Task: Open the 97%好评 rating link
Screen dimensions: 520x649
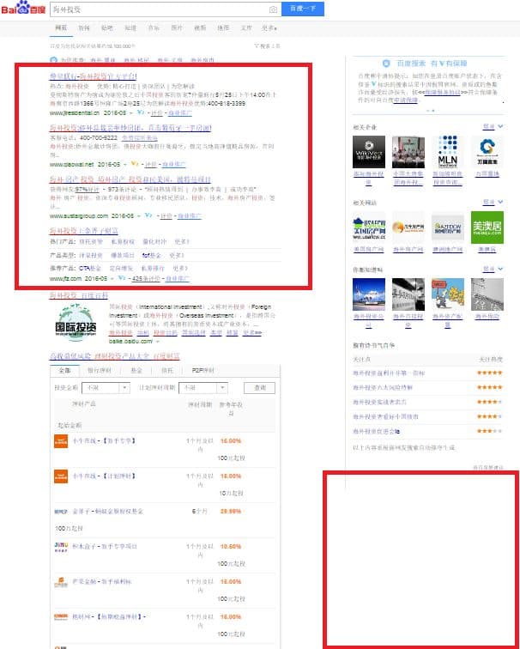Action: pos(87,189)
